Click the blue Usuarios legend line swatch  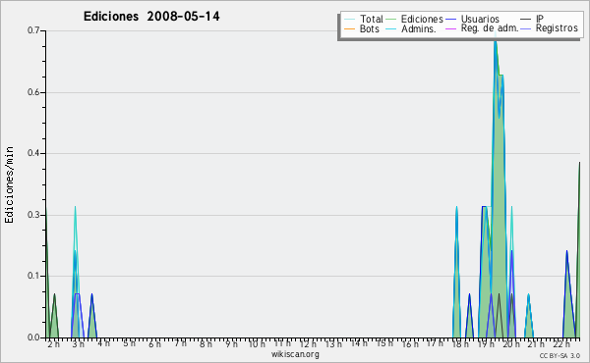[450, 19]
